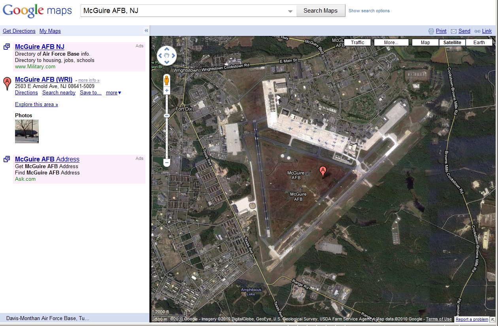Zoom out using the minus icon
The height and width of the screenshot is (326, 498).
[x=166, y=163]
